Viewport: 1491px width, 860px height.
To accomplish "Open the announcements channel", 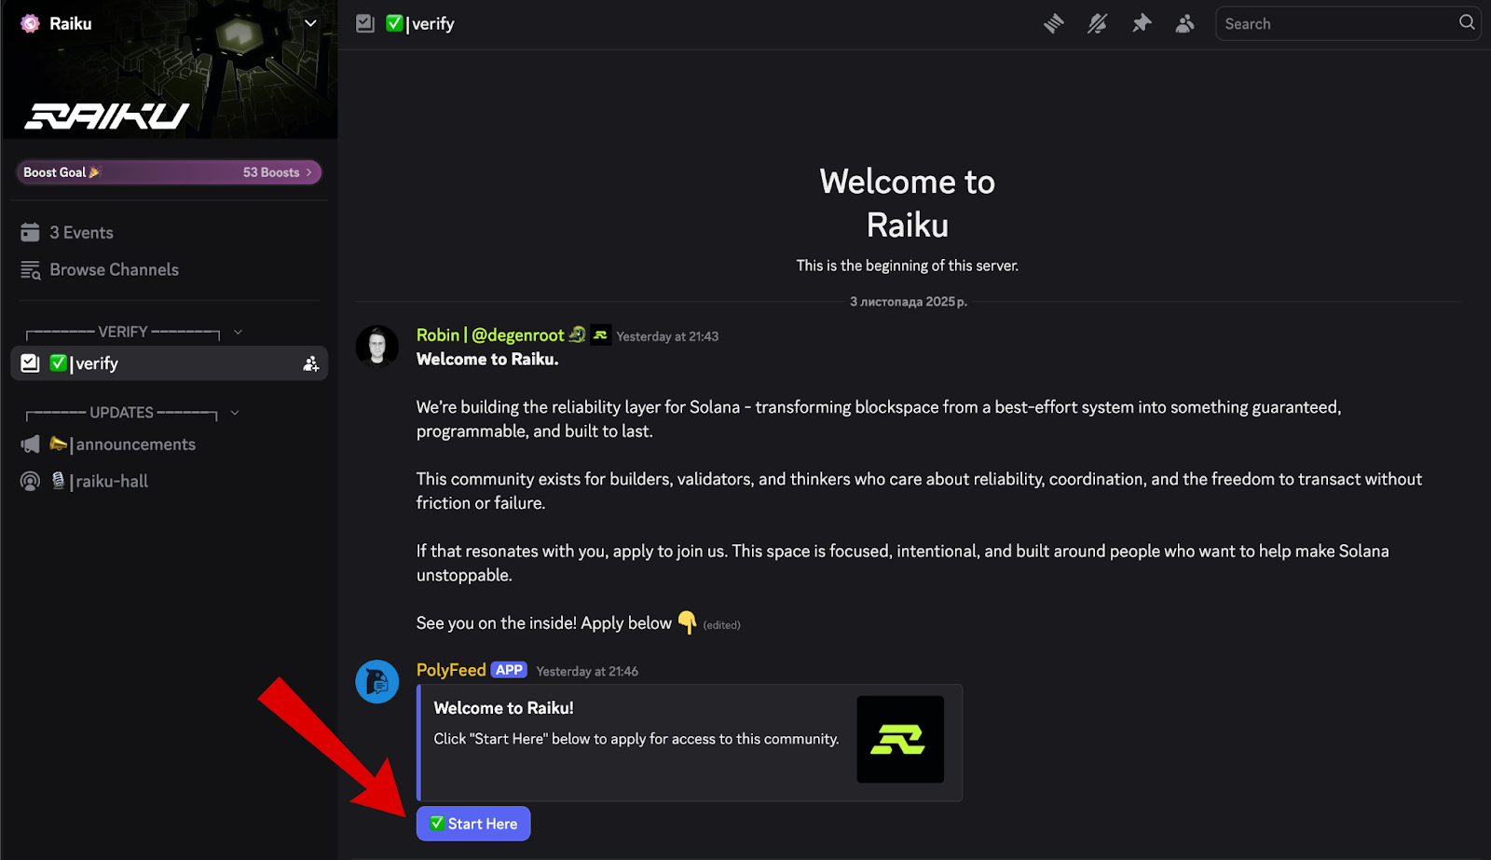I will point(169,444).
